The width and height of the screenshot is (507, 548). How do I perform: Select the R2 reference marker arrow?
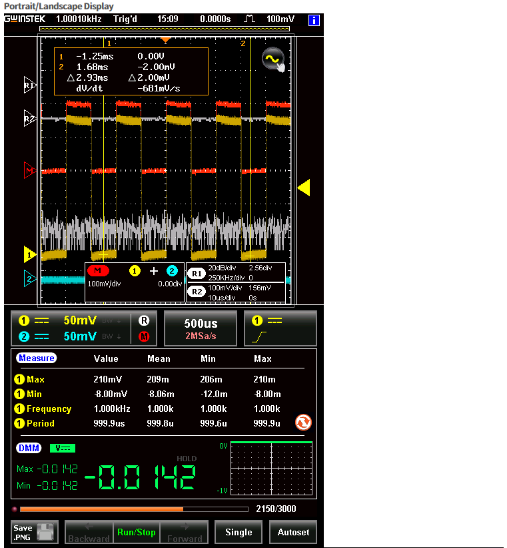tap(29, 118)
